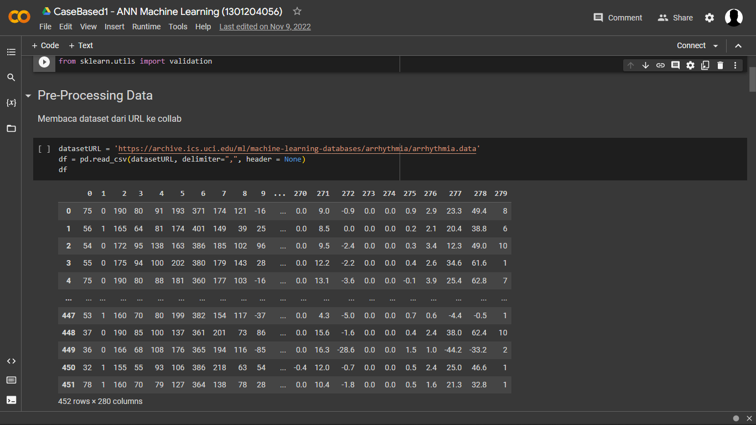
Task: Open the terminal panel icon
Action: pyautogui.click(x=11, y=400)
